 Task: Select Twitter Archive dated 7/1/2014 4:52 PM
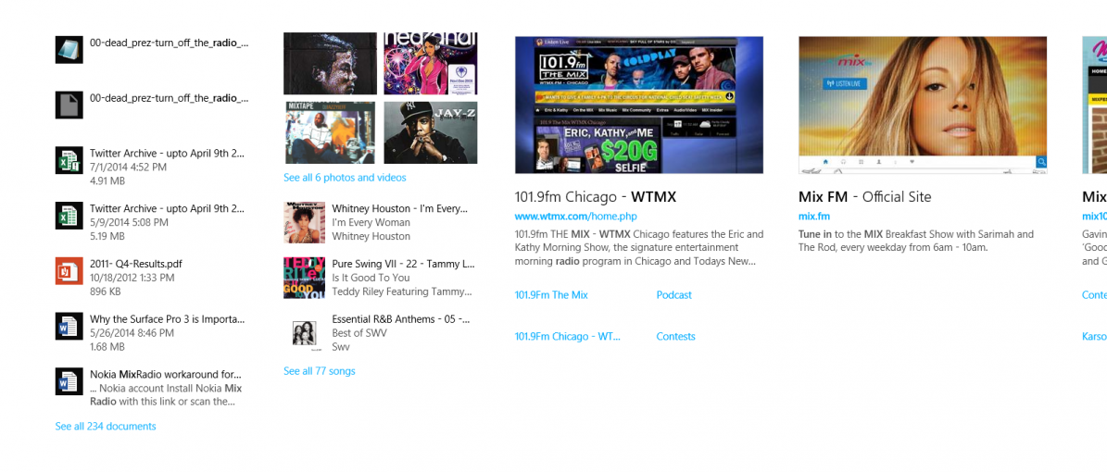(168, 153)
